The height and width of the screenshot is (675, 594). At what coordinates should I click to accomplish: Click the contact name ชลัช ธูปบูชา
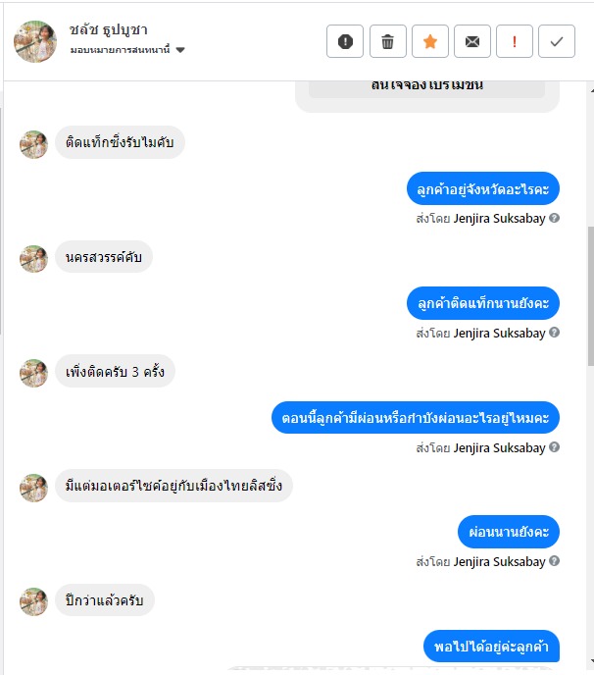[109, 29]
